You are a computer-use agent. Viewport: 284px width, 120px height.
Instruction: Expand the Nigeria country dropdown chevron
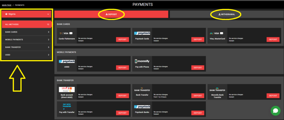(48, 14)
